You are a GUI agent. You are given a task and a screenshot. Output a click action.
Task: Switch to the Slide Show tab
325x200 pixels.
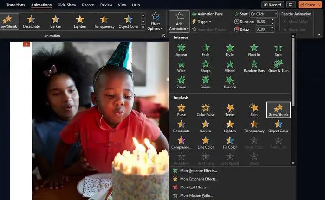[x=67, y=5]
